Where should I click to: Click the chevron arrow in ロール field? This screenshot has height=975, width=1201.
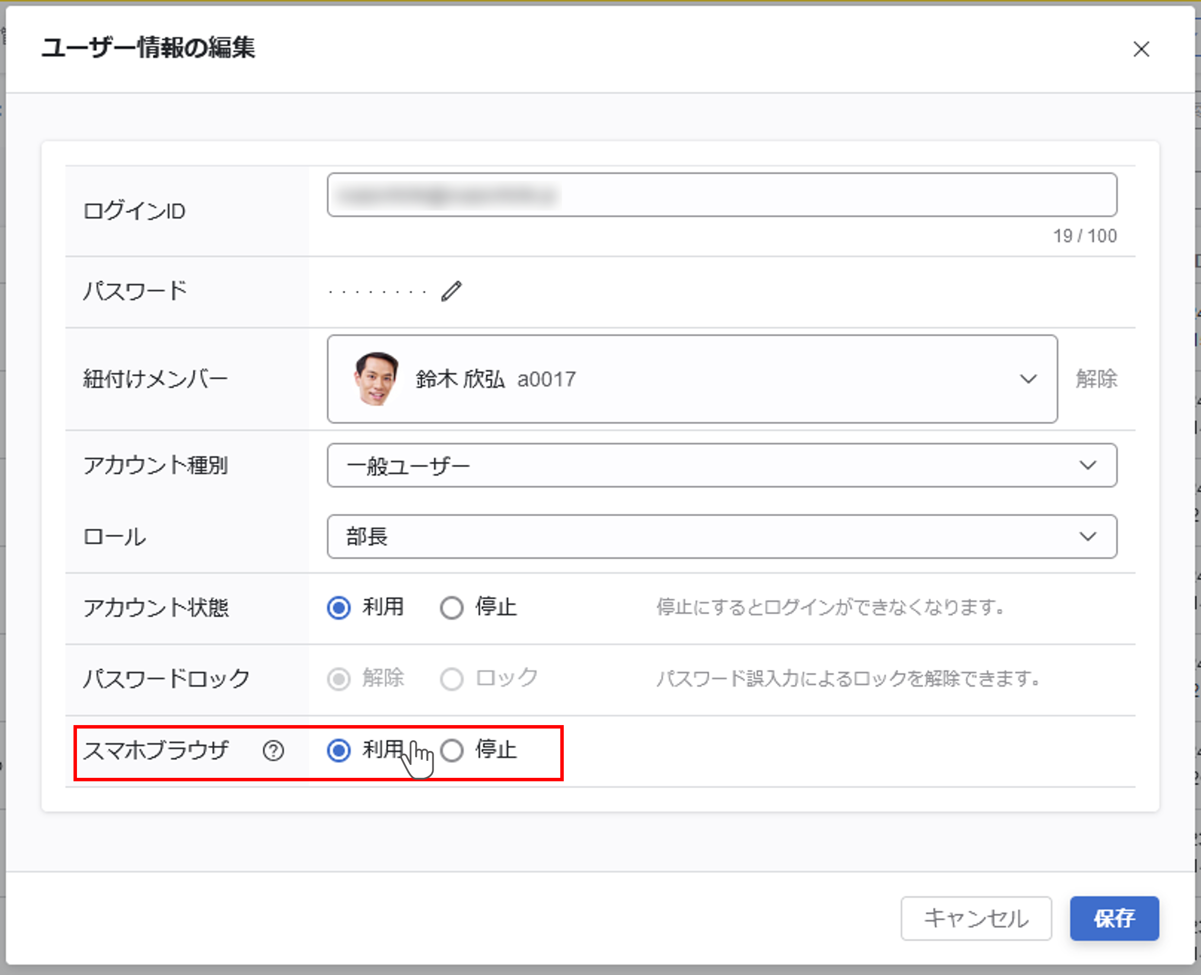pos(1088,537)
